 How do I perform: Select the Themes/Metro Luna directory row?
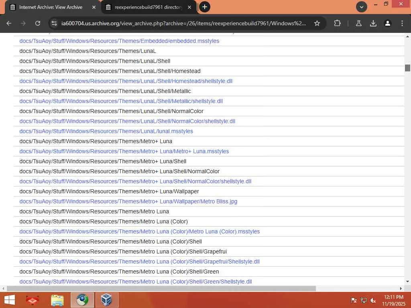tap(209, 211)
